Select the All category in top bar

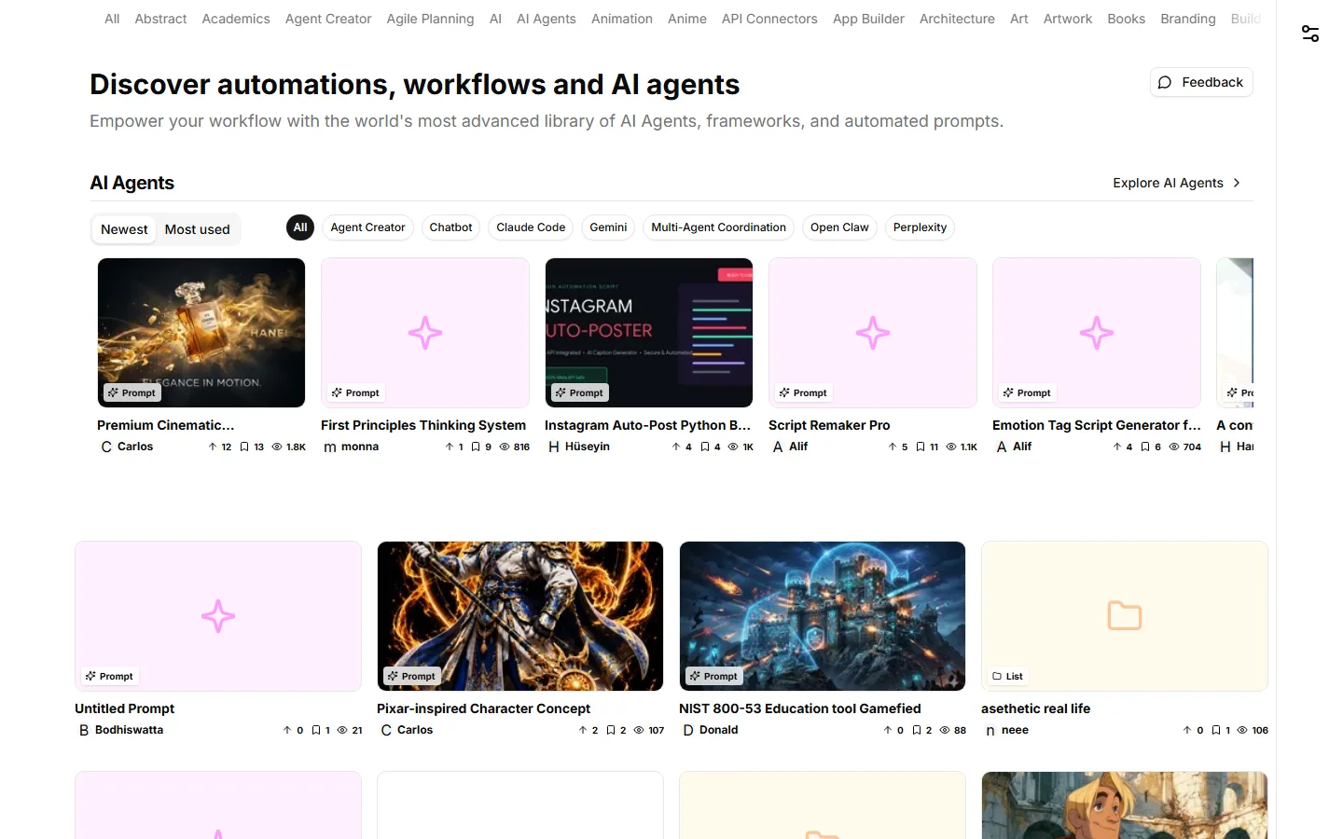pyautogui.click(x=112, y=19)
